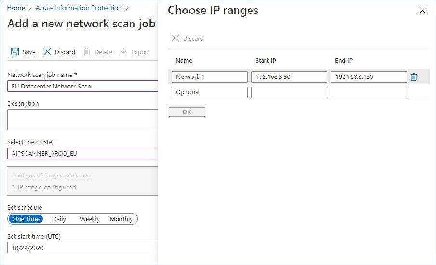Close the Choose IP ranges panel
The width and height of the screenshot is (436, 265).
[x=423, y=10]
